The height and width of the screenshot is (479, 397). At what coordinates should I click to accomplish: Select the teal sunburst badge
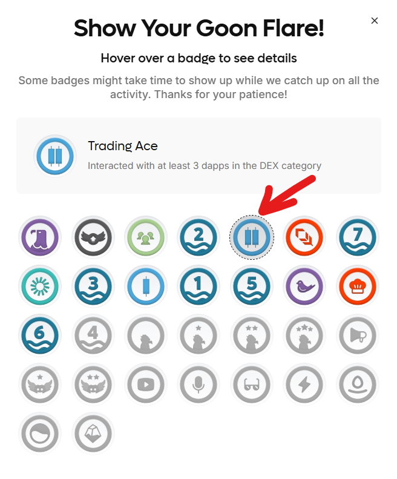pos(40,286)
